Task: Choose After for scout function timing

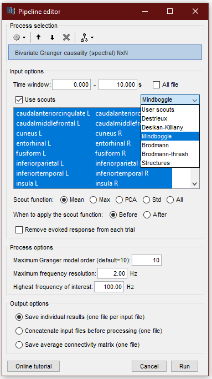Action: click(147, 215)
